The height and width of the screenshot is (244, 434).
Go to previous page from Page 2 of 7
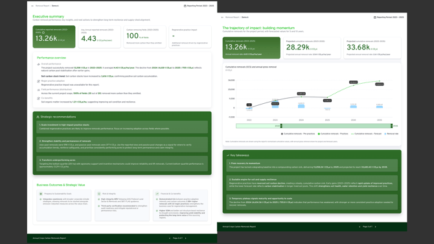coord(170,238)
